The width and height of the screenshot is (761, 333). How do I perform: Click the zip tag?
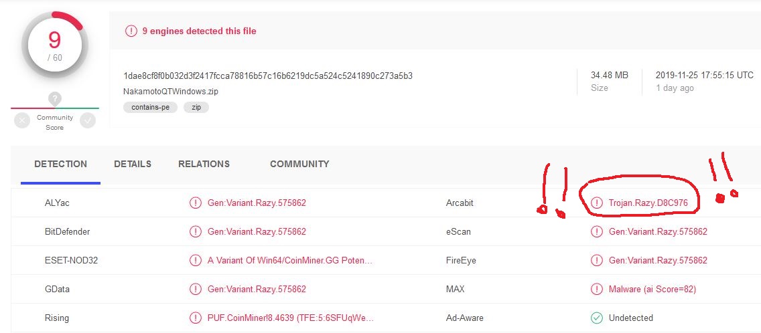coord(196,107)
